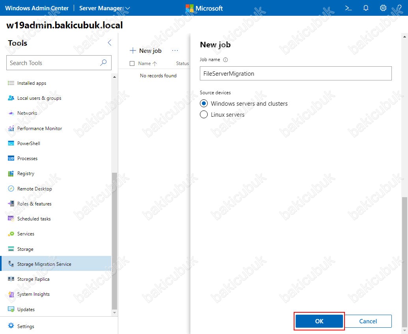Image resolution: width=408 pixels, height=334 pixels.
Task: Click the Scheduled tasks icon
Action: point(11,219)
